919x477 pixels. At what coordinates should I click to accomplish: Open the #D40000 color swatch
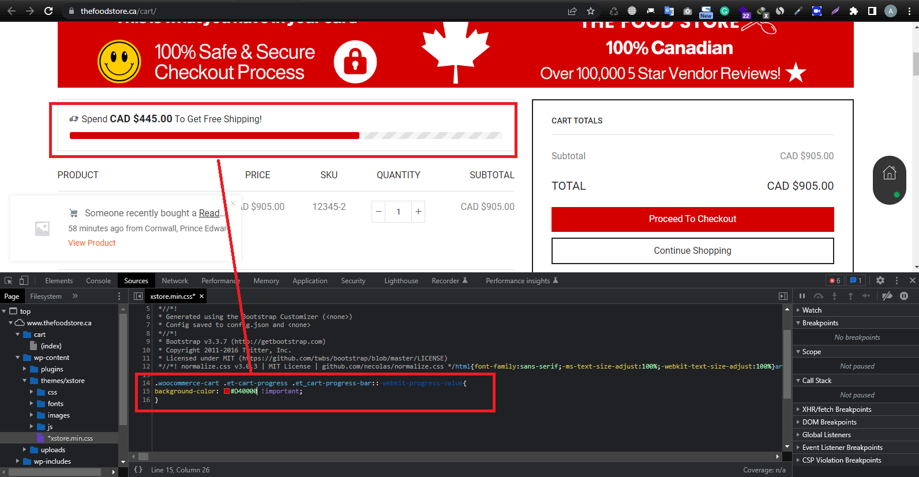(227, 391)
